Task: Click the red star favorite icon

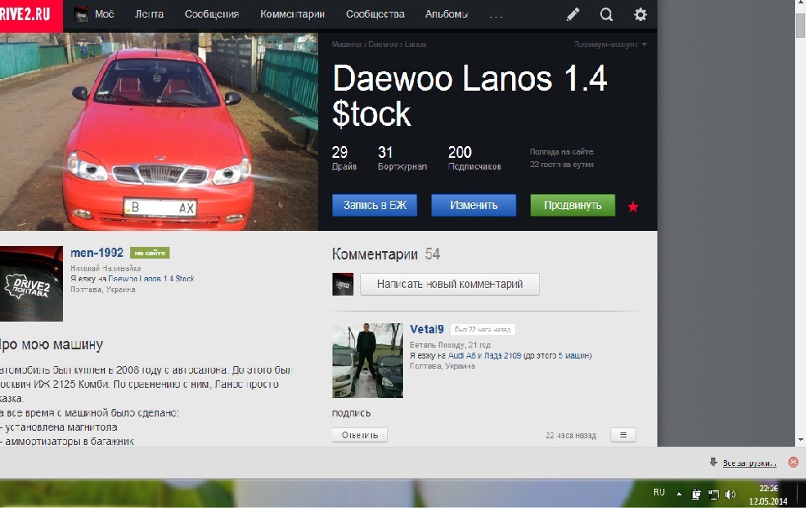Action: point(633,207)
